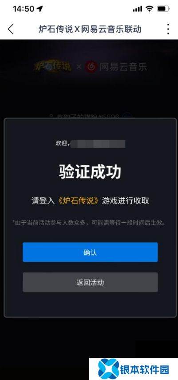The width and height of the screenshot is (178, 380).
Task: Tap the battery icon in status bar
Action: [163, 9]
